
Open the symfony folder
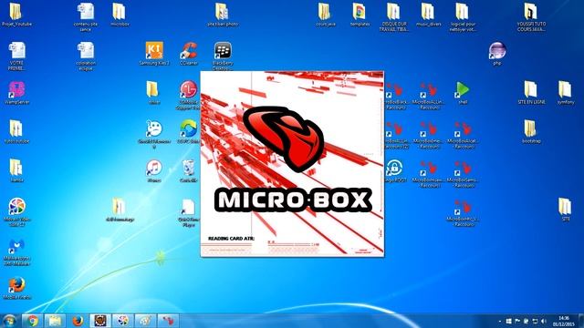point(566,93)
